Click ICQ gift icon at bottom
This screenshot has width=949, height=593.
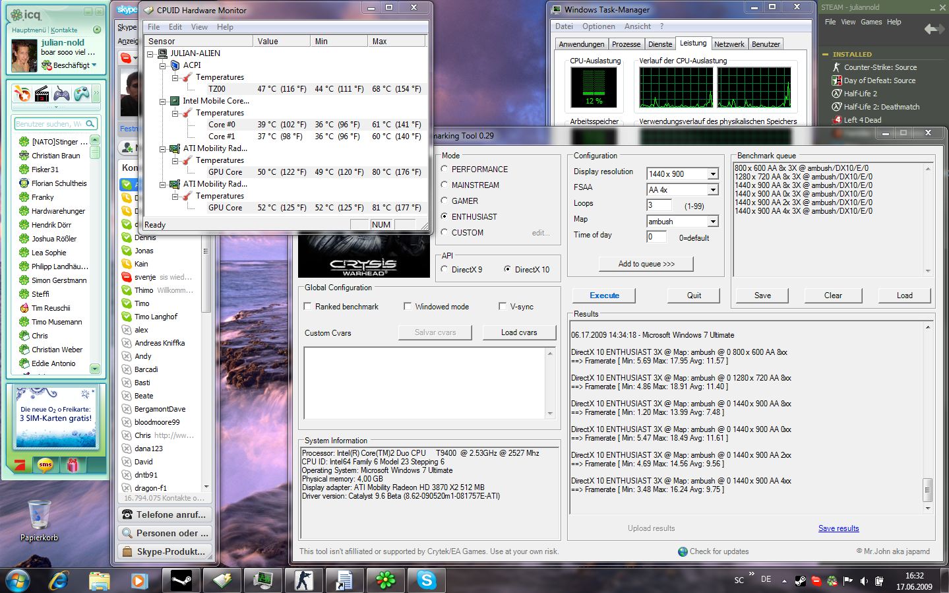coord(73,465)
